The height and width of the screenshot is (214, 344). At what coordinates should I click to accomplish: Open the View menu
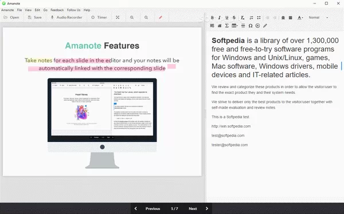28,10
